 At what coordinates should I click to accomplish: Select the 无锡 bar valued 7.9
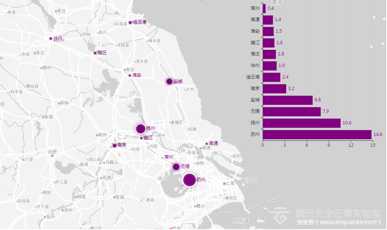pos(291,111)
